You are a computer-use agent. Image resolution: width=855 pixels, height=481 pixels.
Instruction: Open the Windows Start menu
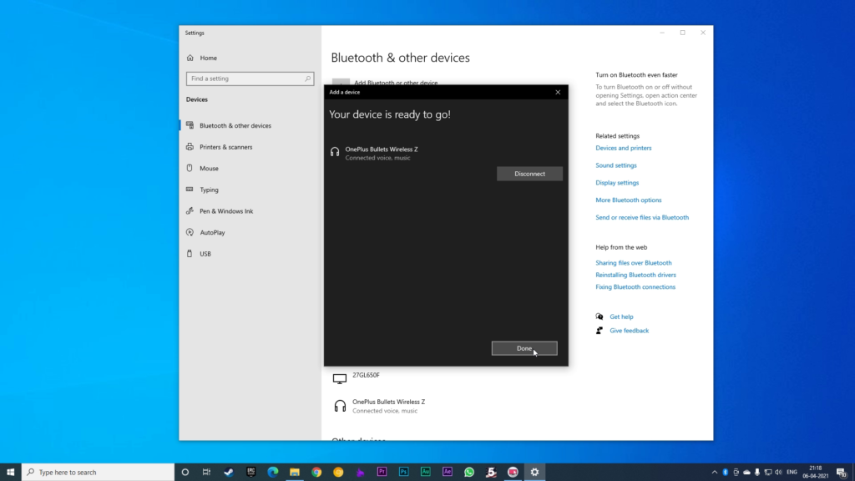[x=10, y=472]
